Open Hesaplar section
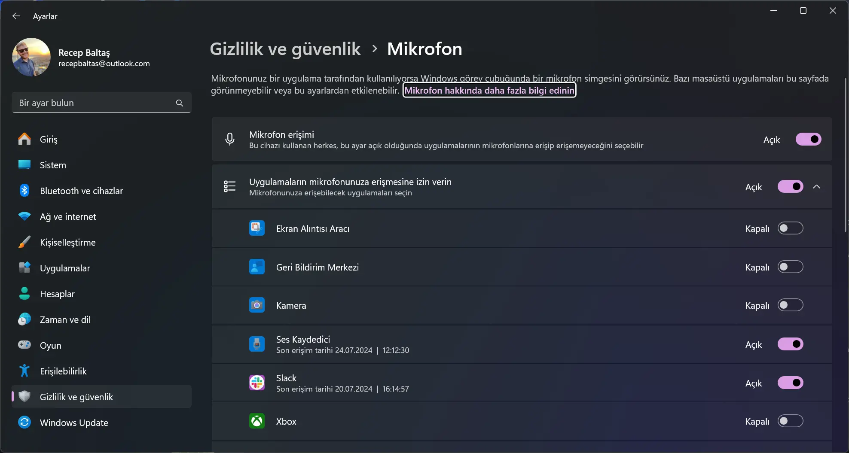This screenshot has height=453, width=849. coord(101,294)
